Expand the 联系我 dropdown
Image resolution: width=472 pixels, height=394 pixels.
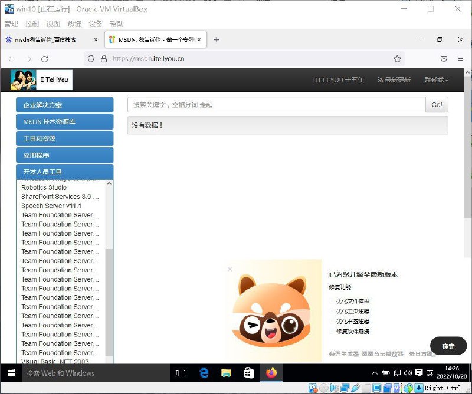pyautogui.click(x=436, y=80)
